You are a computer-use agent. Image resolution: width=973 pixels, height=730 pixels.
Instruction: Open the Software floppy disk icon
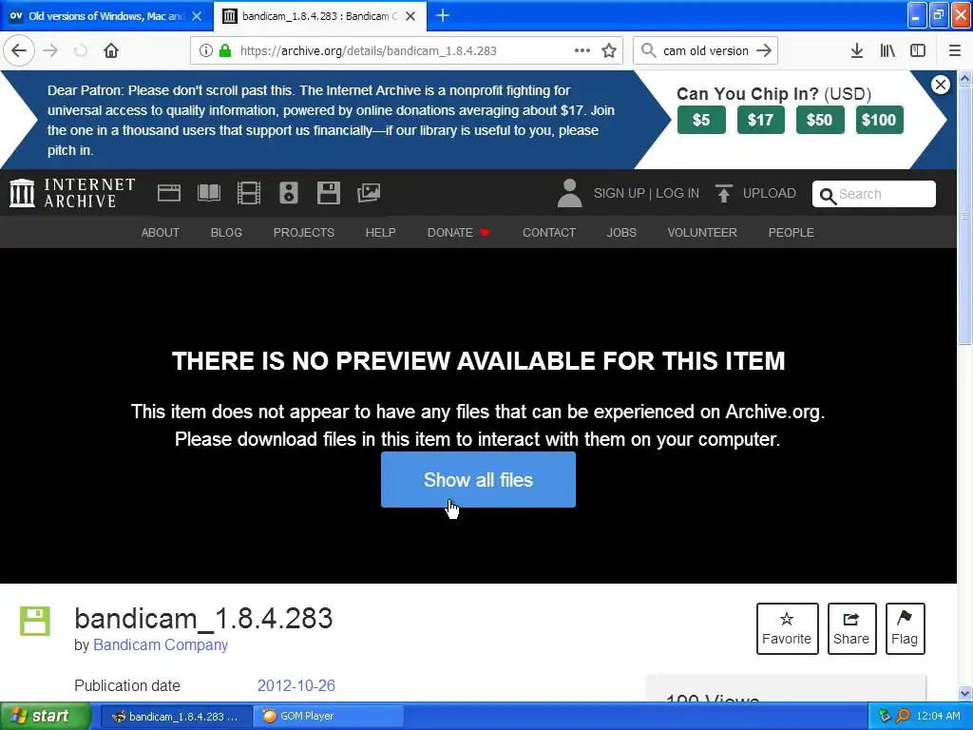328,193
